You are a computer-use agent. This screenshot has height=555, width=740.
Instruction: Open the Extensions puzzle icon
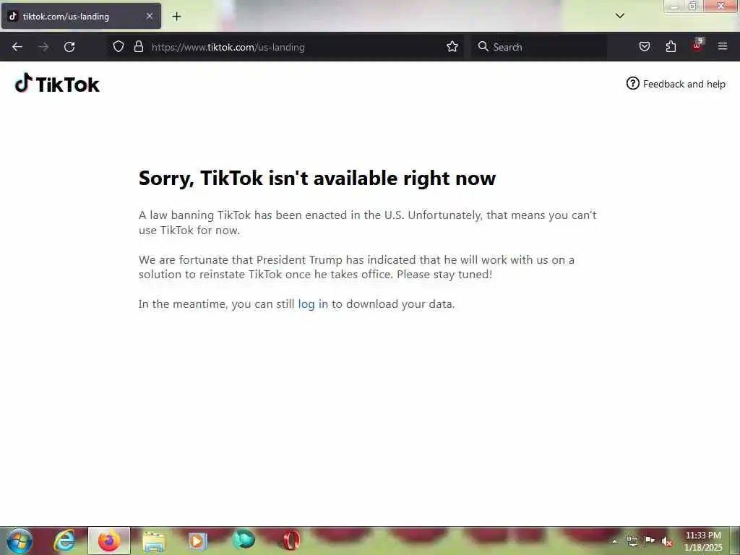[671, 46]
